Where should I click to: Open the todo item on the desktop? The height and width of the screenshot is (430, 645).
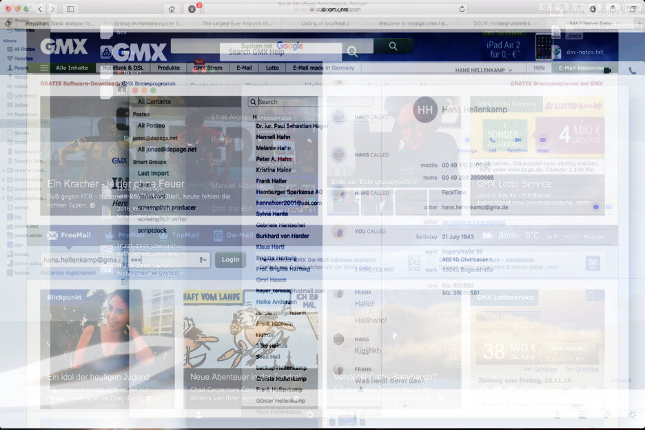[107, 52]
